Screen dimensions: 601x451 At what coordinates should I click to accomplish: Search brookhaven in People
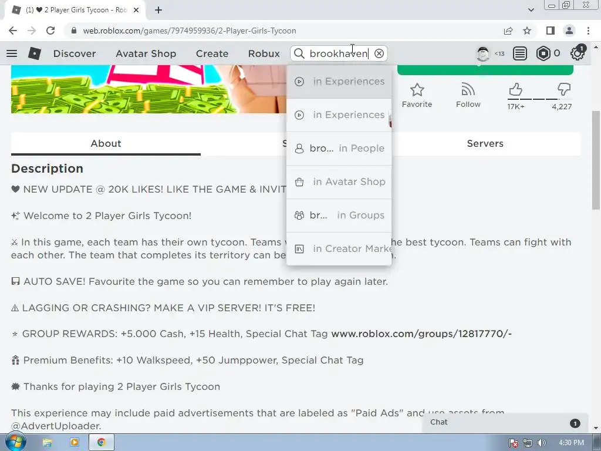pos(339,149)
